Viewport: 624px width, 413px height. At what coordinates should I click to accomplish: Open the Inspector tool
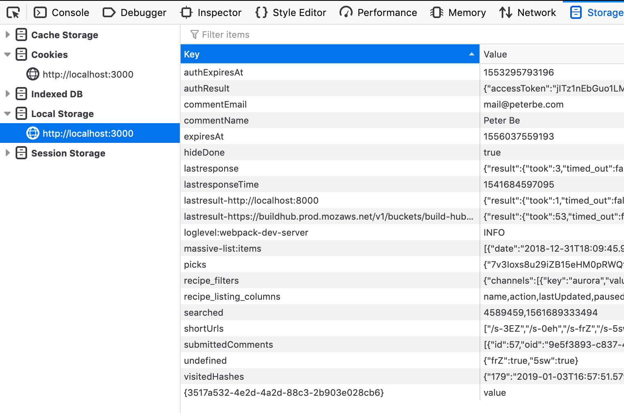pos(211,13)
